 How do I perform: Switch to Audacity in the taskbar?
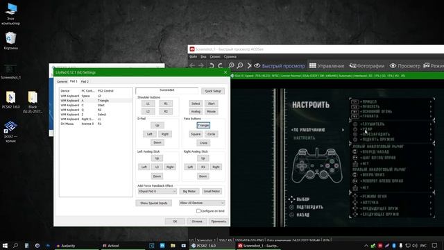pos(76,245)
